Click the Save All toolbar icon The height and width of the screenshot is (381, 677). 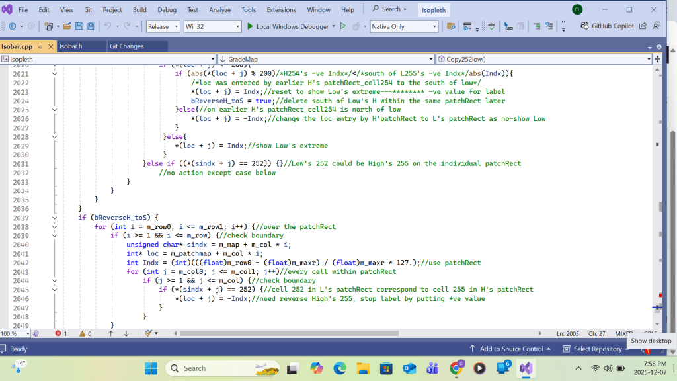(91, 26)
